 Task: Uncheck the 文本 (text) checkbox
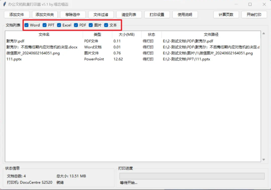point(107,25)
